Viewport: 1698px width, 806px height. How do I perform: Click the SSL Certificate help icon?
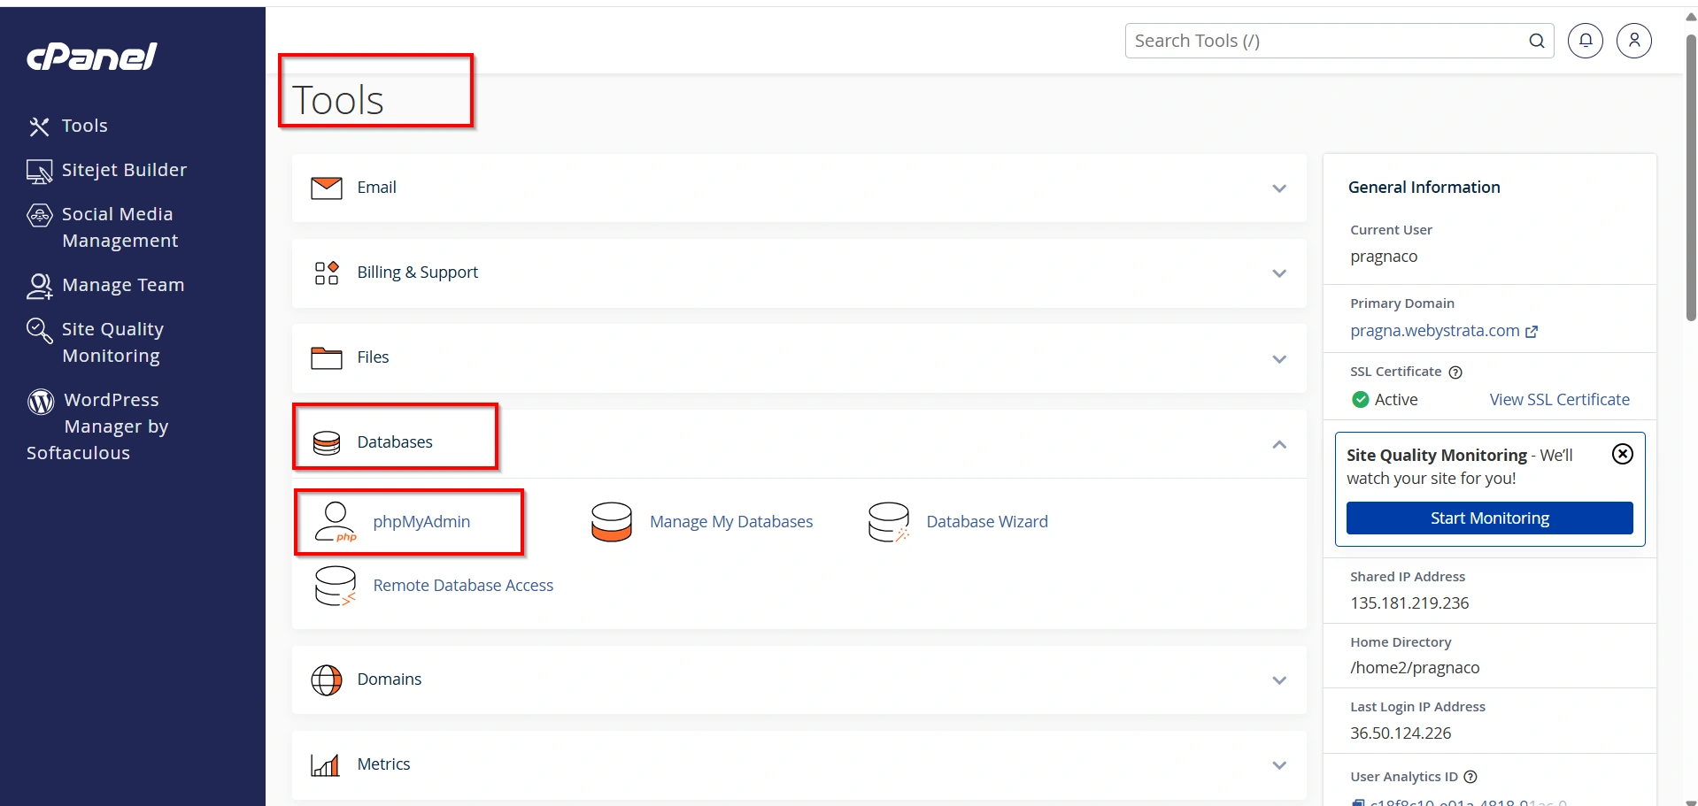pyautogui.click(x=1455, y=372)
